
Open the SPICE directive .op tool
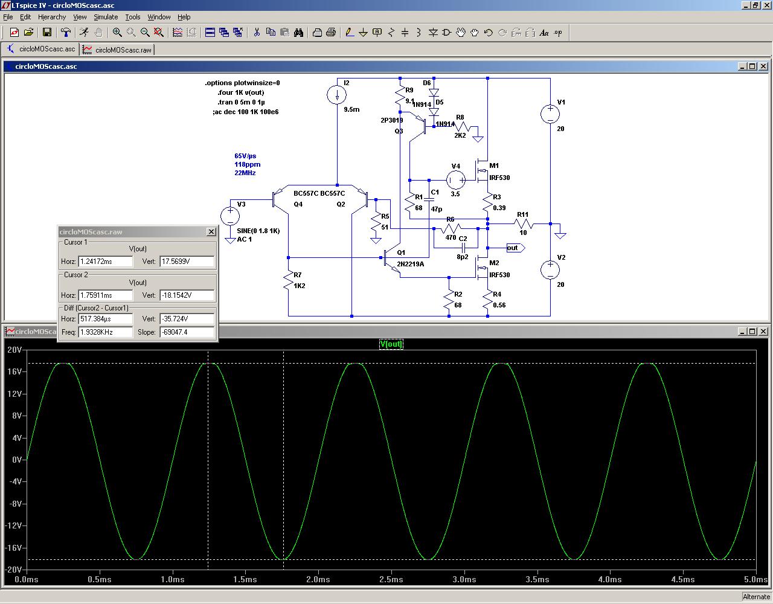558,33
